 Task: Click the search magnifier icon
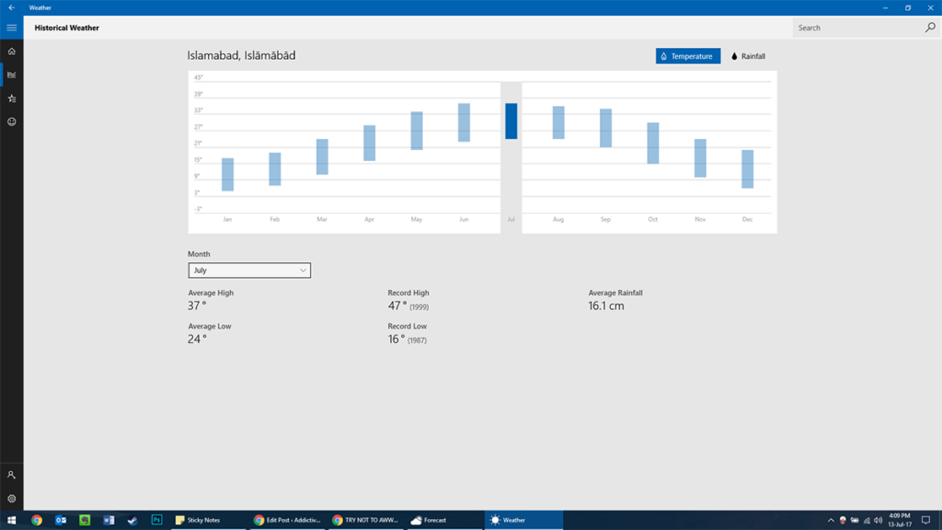tap(929, 28)
